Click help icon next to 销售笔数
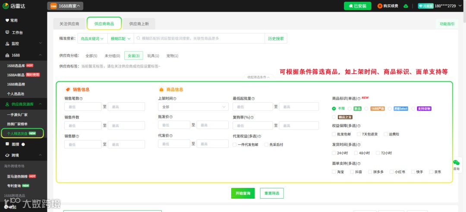The height and width of the screenshot is (212, 466). (81, 98)
